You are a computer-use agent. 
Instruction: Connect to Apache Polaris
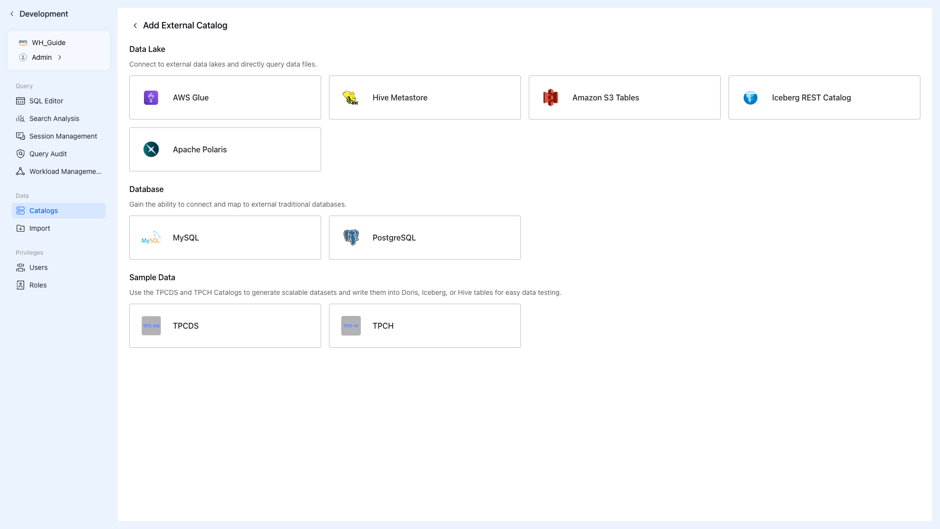225,149
